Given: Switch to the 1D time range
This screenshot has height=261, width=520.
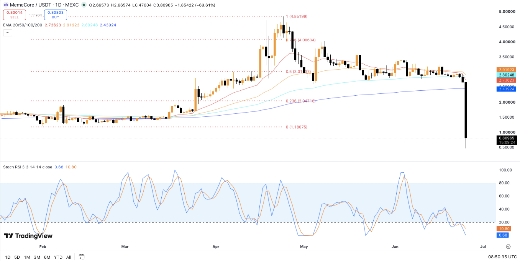Looking at the screenshot, I should pos(8,257).
